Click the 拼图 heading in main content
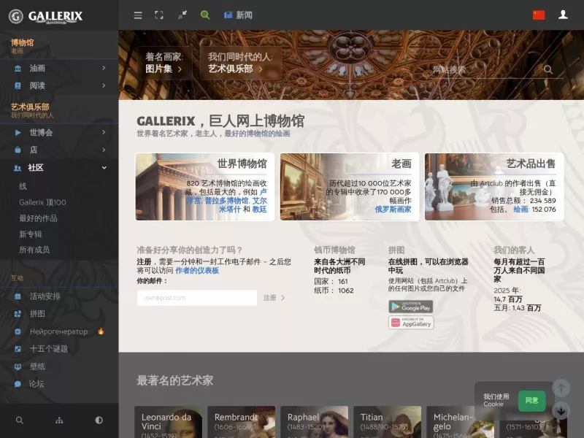This screenshot has height=438, width=584. (396, 250)
